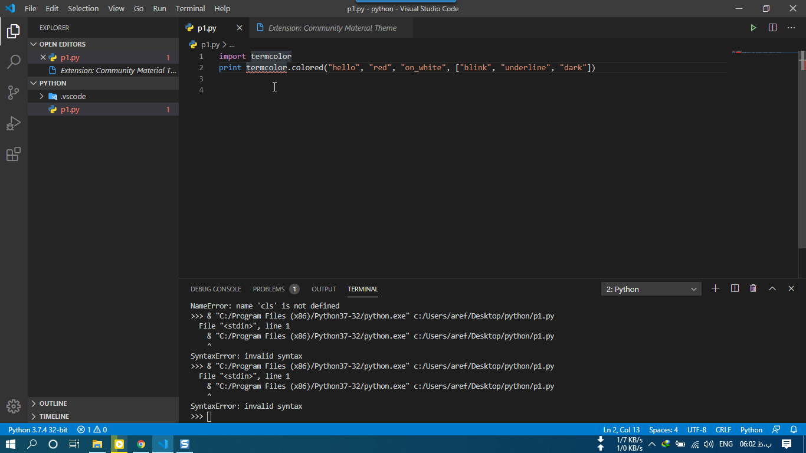Click breadcrumb p1.py path item
This screenshot has height=453, width=806.
pos(209,44)
